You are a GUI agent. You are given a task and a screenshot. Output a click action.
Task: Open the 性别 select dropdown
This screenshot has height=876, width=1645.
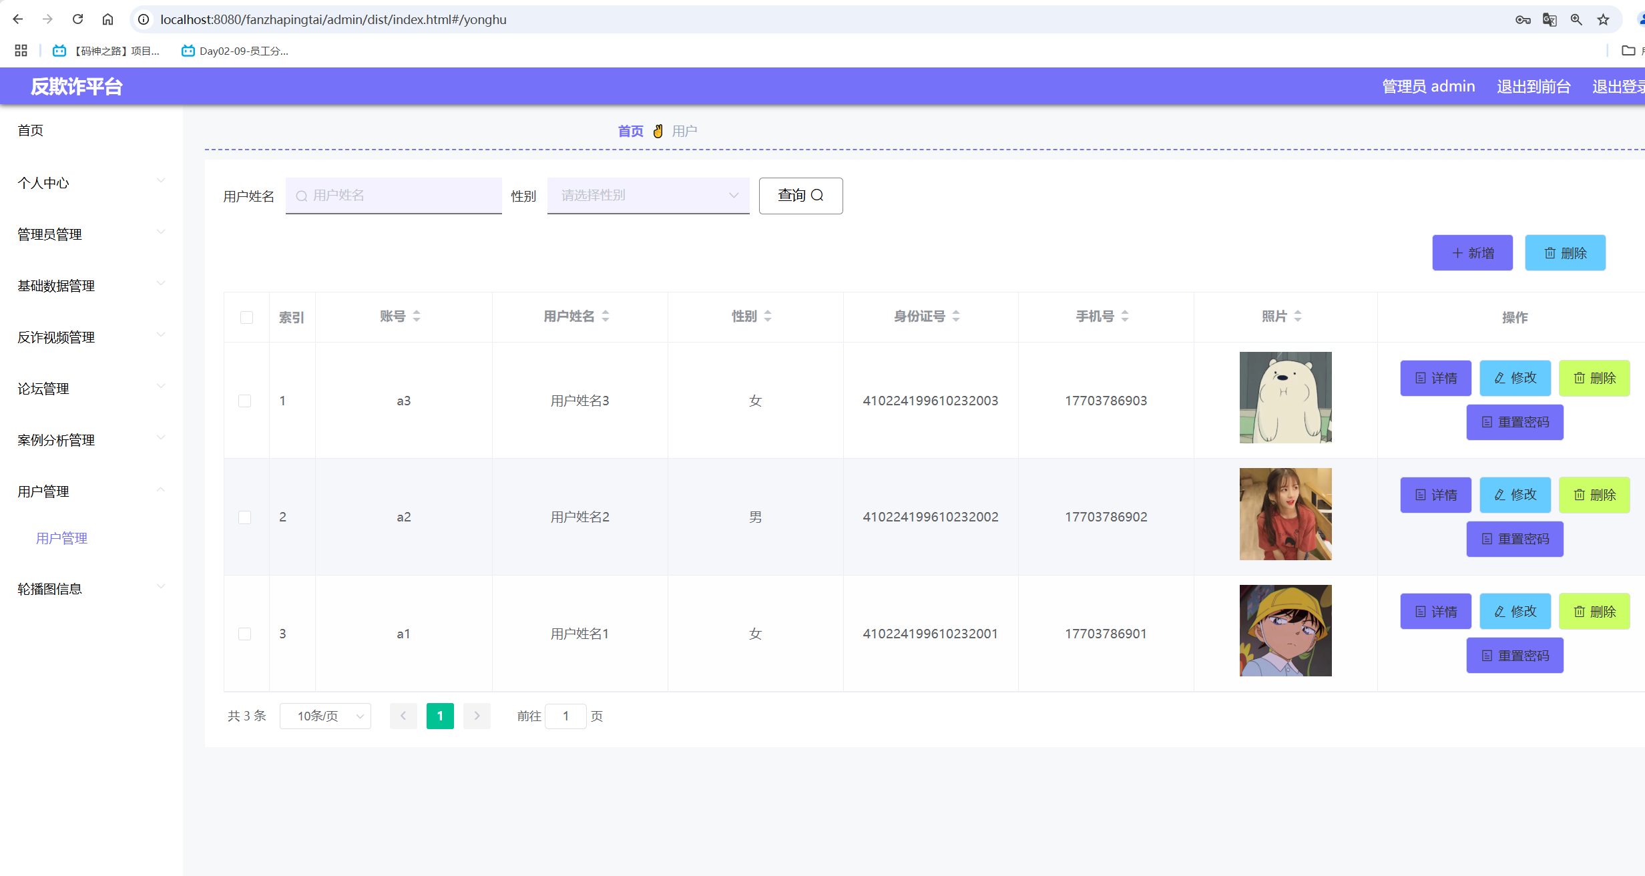pyautogui.click(x=648, y=196)
